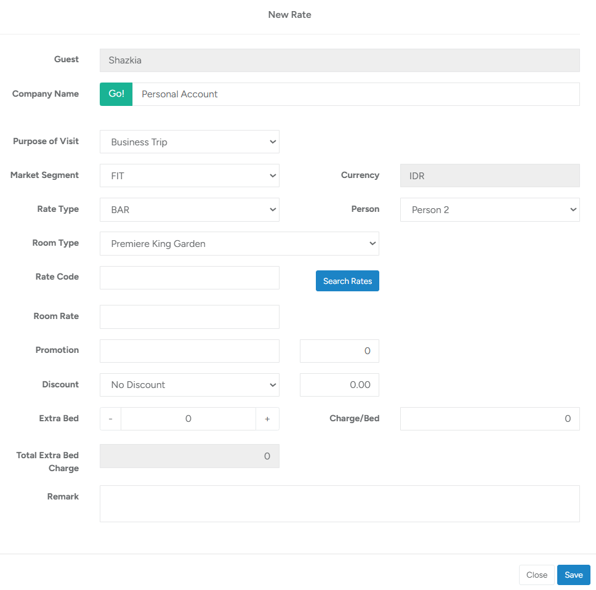Open the Rate Type dropdown

click(189, 209)
